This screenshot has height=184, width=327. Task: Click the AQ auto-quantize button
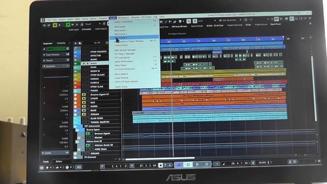click(79, 167)
